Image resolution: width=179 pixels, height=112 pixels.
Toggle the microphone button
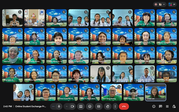click(x=59, y=106)
